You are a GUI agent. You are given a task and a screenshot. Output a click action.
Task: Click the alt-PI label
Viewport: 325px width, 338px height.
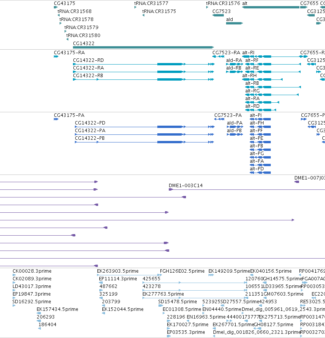coord(255,115)
